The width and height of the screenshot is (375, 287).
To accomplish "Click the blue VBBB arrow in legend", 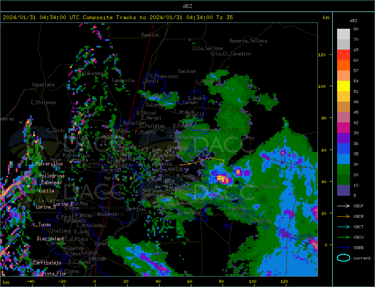I will [343, 248].
